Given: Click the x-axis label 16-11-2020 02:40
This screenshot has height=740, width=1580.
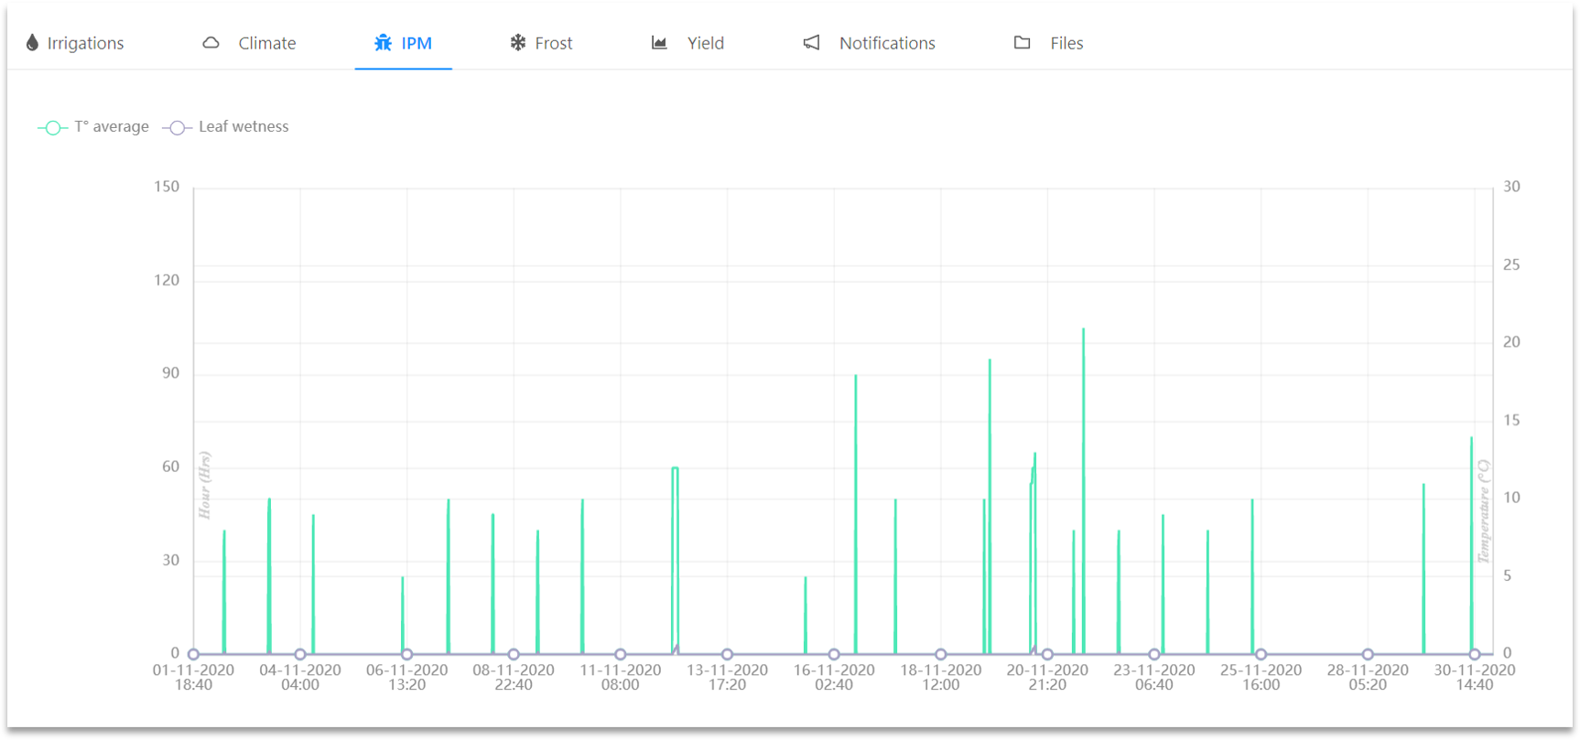Looking at the screenshot, I should coord(834,677).
